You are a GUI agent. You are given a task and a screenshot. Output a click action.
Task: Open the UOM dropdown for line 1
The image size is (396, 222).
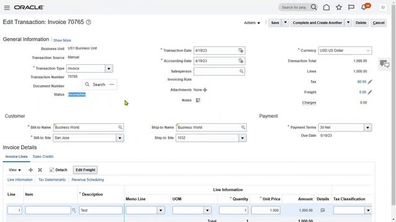(x=207, y=210)
